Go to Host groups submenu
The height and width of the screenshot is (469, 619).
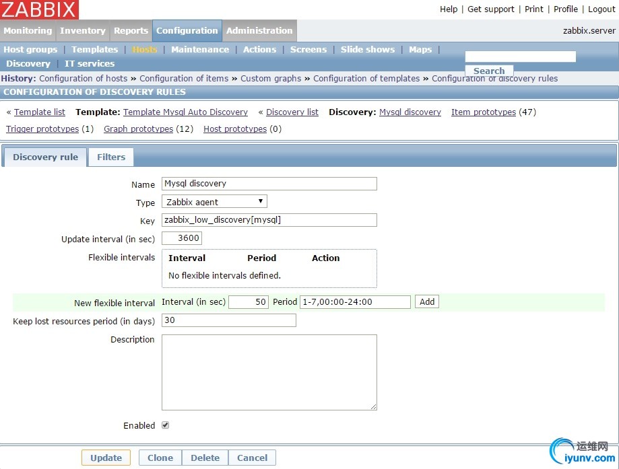[x=30, y=49]
